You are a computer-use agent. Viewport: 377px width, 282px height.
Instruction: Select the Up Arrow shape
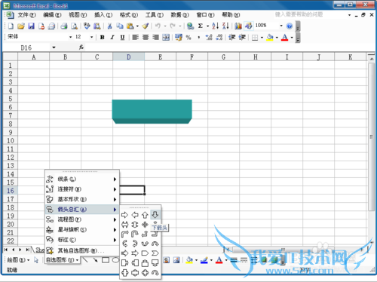tap(145, 215)
